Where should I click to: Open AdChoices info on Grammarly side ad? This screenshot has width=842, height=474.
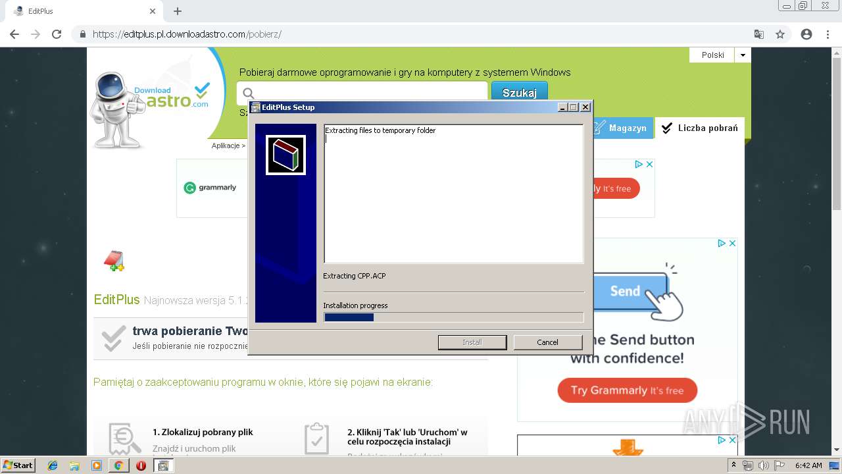(722, 244)
